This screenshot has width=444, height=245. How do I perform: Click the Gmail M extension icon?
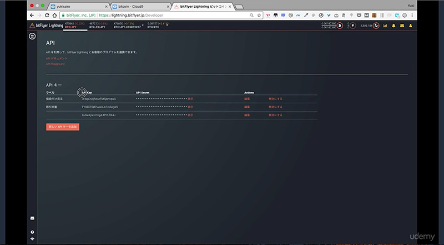coord(366,16)
